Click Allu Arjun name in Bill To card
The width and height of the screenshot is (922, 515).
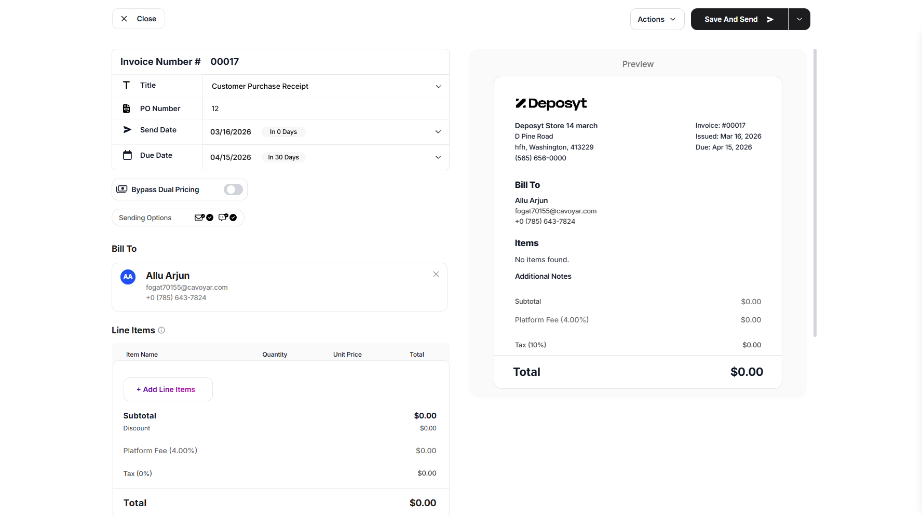(168, 276)
